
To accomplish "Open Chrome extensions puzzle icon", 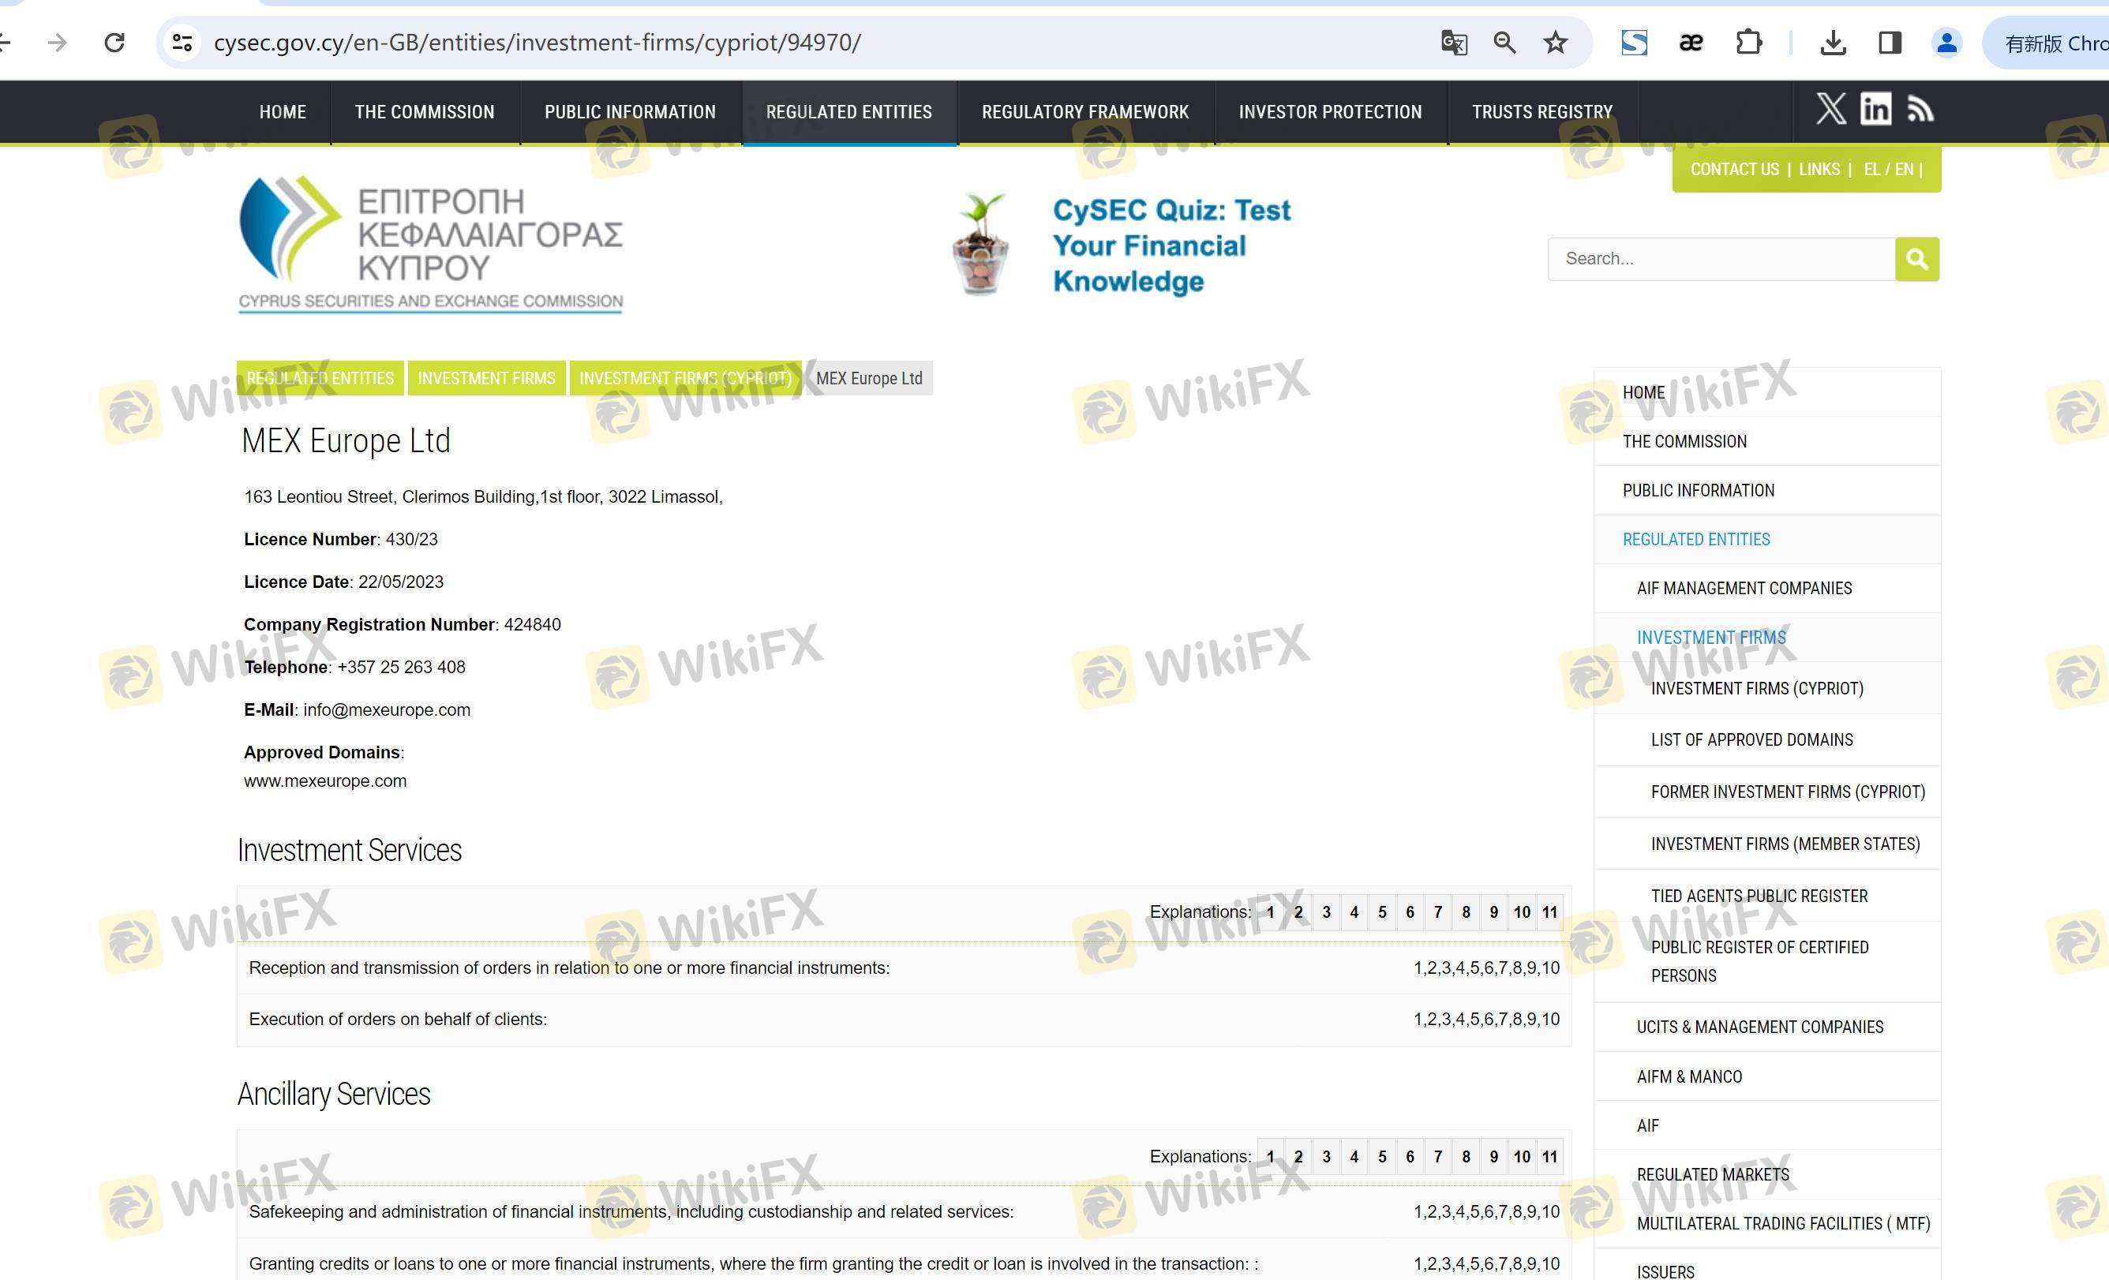I will click(x=1748, y=43).
